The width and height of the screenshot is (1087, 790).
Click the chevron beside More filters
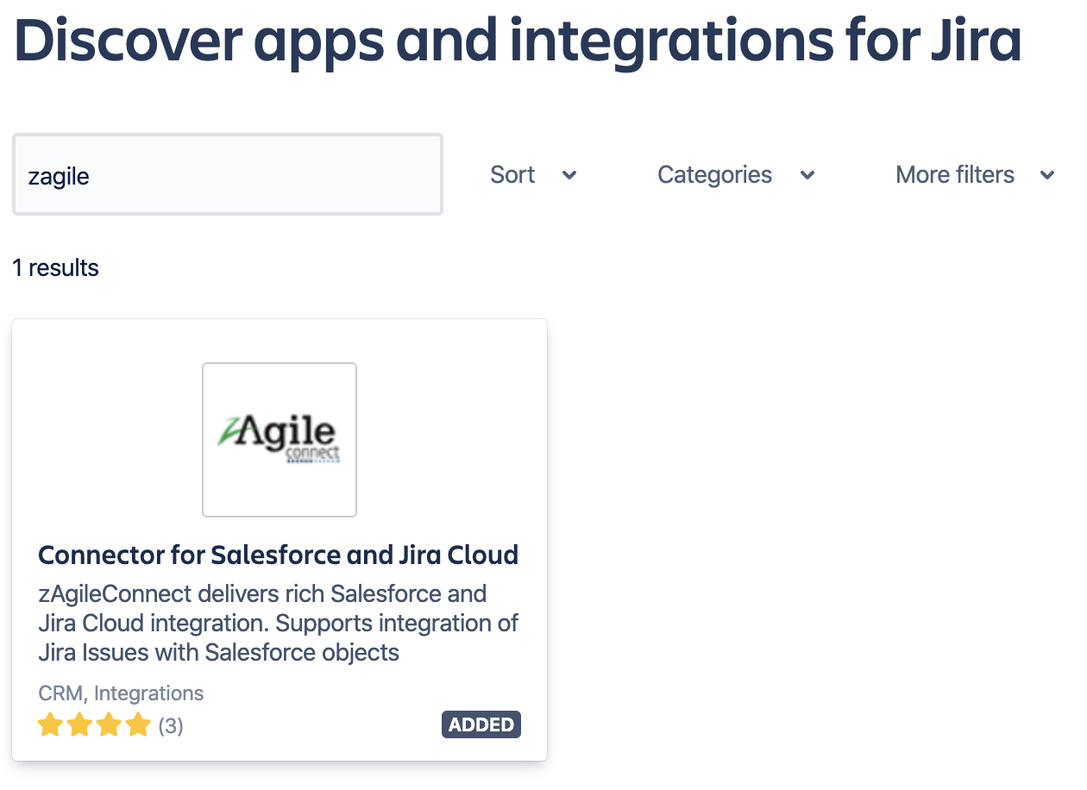click(x=1047, y=175)
